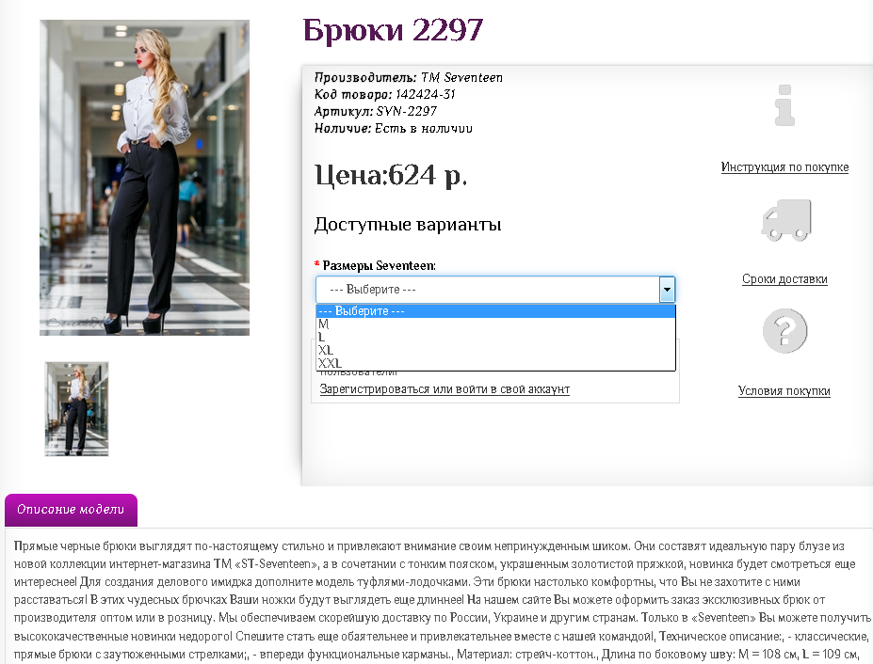The image size is (873, 664).
Task: Click the delivery truck icon
Action: [785, 220]
